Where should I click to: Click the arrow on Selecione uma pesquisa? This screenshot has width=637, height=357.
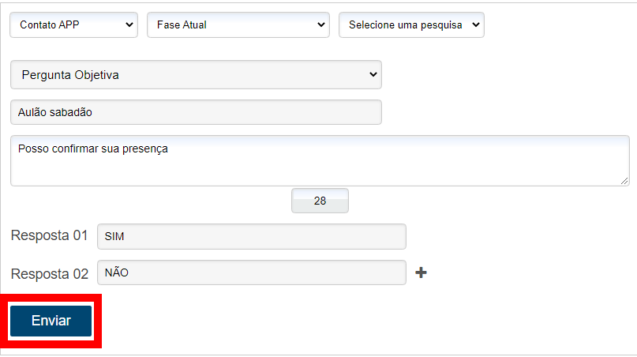pos(475,24)
